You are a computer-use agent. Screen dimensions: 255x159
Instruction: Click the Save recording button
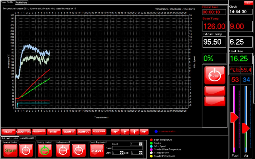[x=97, y=150]
